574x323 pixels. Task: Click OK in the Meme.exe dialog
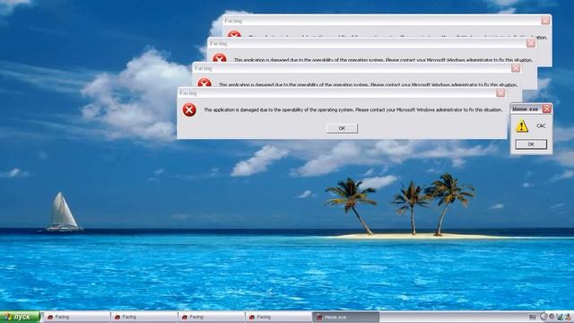(531, 144)
